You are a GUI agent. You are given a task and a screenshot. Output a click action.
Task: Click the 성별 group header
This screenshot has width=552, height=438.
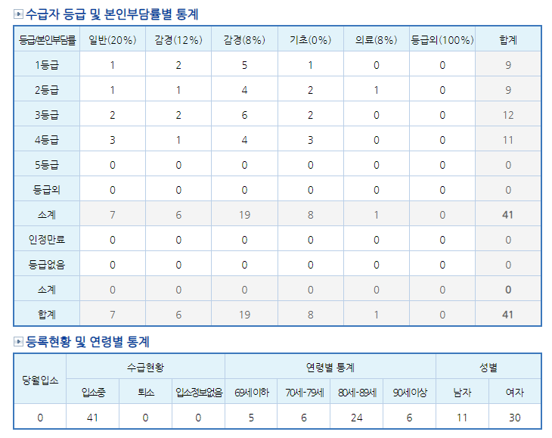(488, 367)
